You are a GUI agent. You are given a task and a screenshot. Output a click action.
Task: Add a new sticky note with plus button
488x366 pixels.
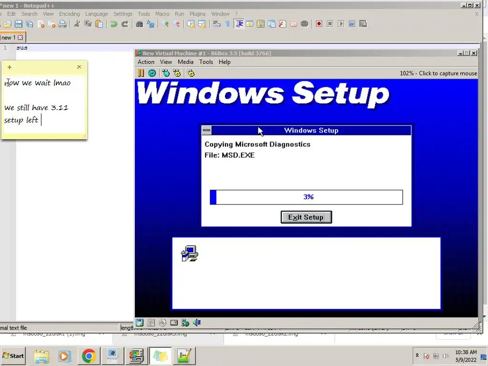10,67
